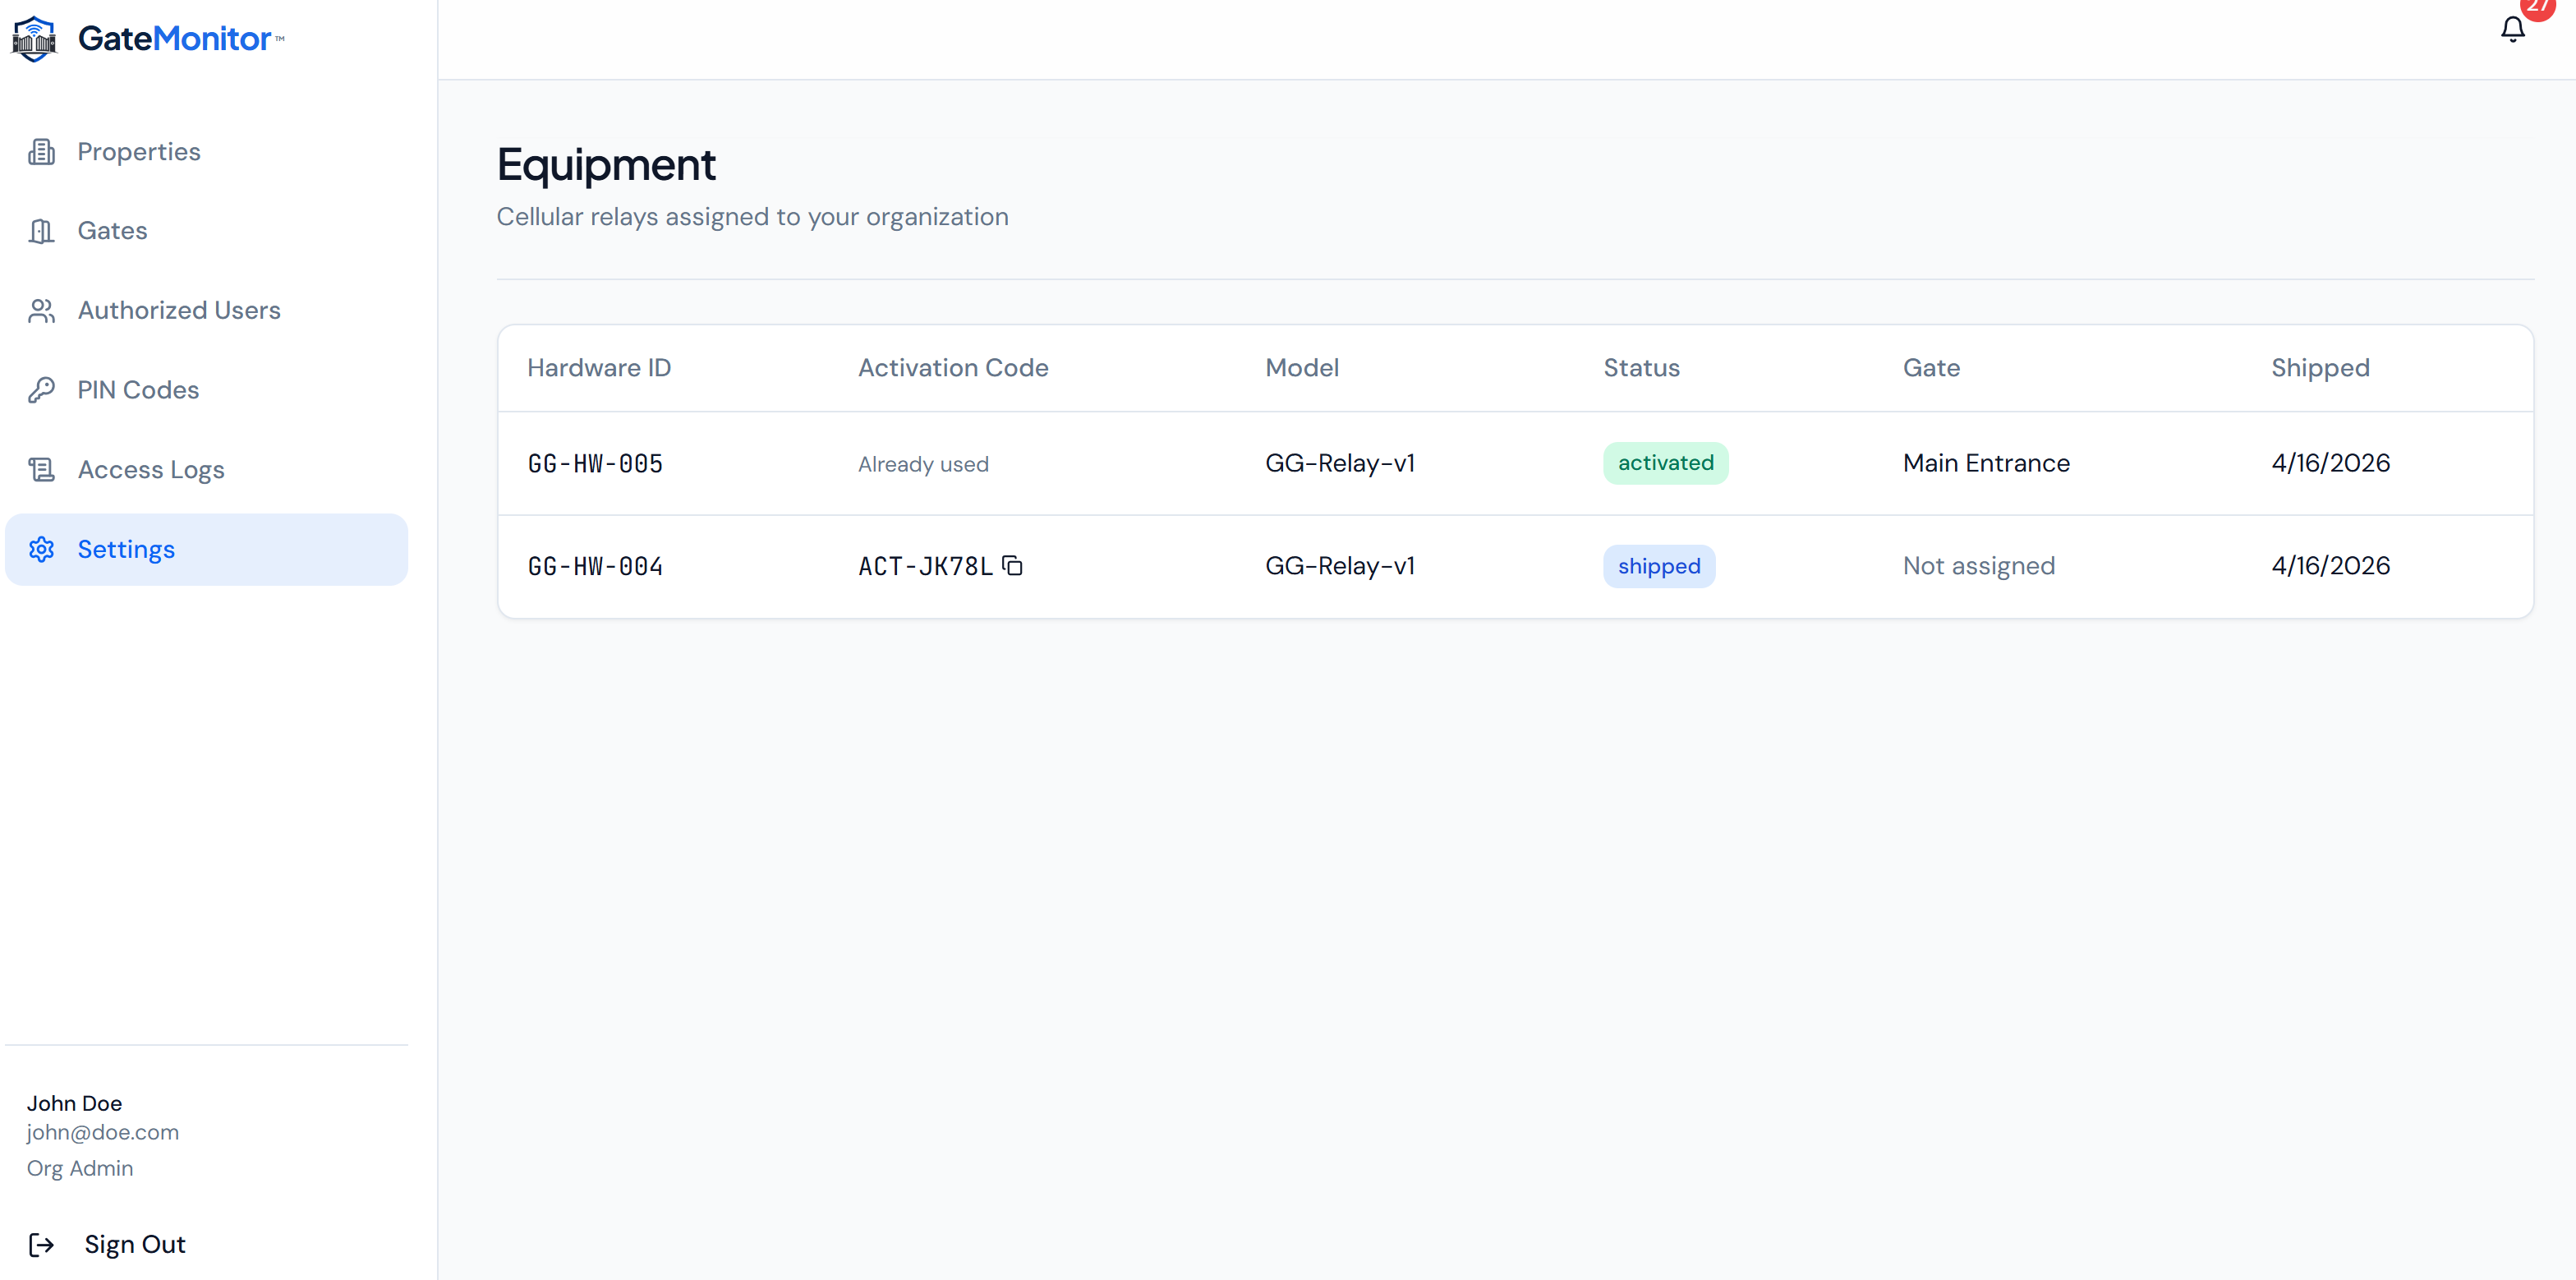Click the PIN Codes key icon
Image resolution: width=2576 pixels, height=1280 pixels.
pyautogui.click(x=42, y=390)
